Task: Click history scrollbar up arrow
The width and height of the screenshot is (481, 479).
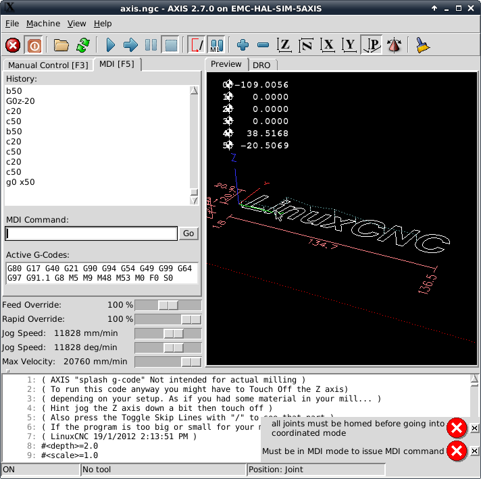Action: coord(194,90)
